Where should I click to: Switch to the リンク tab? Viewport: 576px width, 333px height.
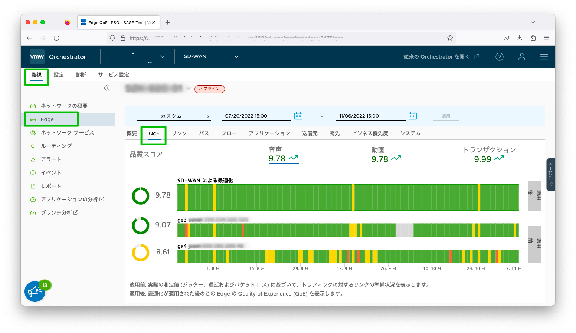pyautogui.click(x=179, y=133)
